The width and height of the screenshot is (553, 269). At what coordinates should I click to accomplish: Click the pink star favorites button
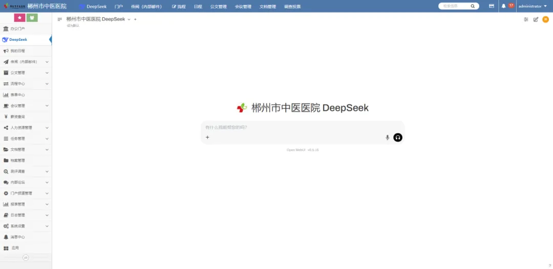pos(19,17)
